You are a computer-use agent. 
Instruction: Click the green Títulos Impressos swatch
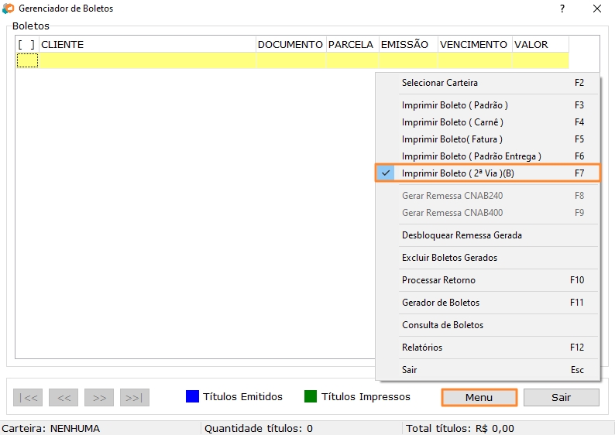(x=311, y=396)
